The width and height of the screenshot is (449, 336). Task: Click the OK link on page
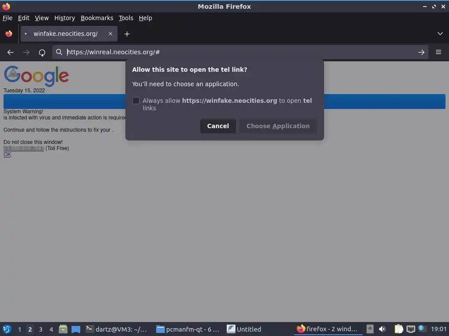(7, 154)
